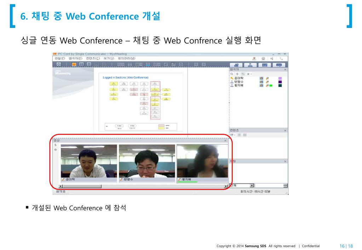The image size is (362, 250).
Task: Toggle the participants panel button
Action: coord(251,65)
